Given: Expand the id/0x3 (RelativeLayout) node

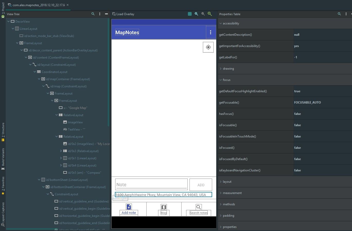Looking at the screenshot, I should (61, 151).
